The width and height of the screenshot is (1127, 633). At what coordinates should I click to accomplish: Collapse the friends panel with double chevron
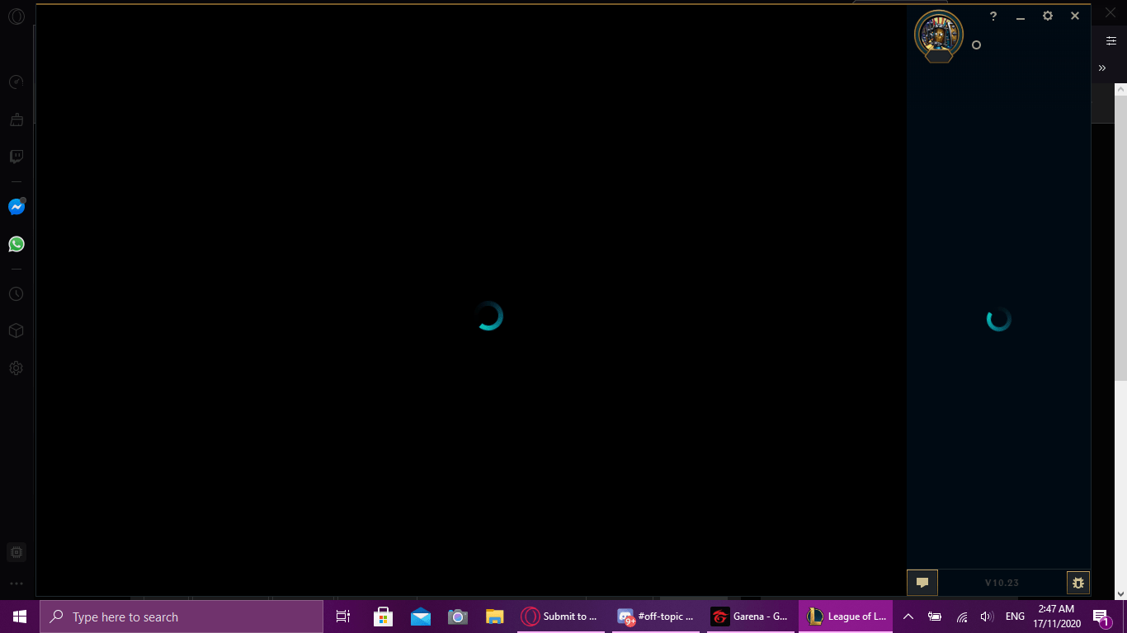click(1102, 68)
